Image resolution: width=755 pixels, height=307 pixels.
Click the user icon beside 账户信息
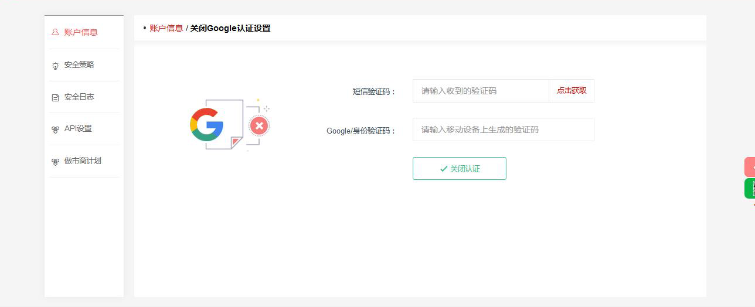tap(55, 33)
